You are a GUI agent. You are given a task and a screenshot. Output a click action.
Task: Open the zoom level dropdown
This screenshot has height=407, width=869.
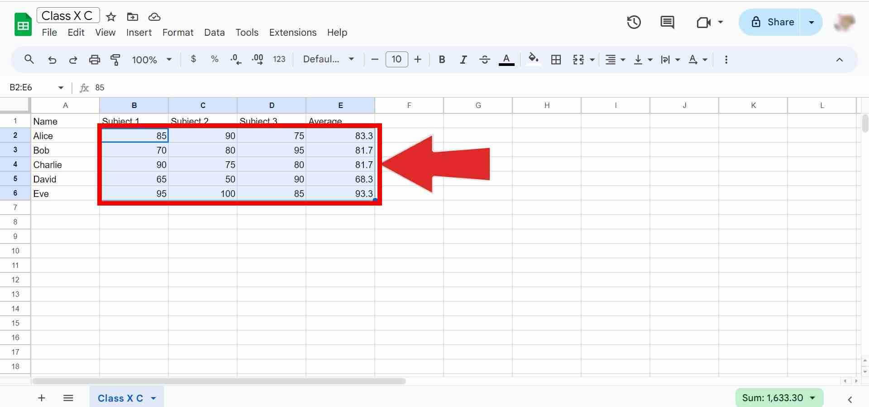coord(152,59)
